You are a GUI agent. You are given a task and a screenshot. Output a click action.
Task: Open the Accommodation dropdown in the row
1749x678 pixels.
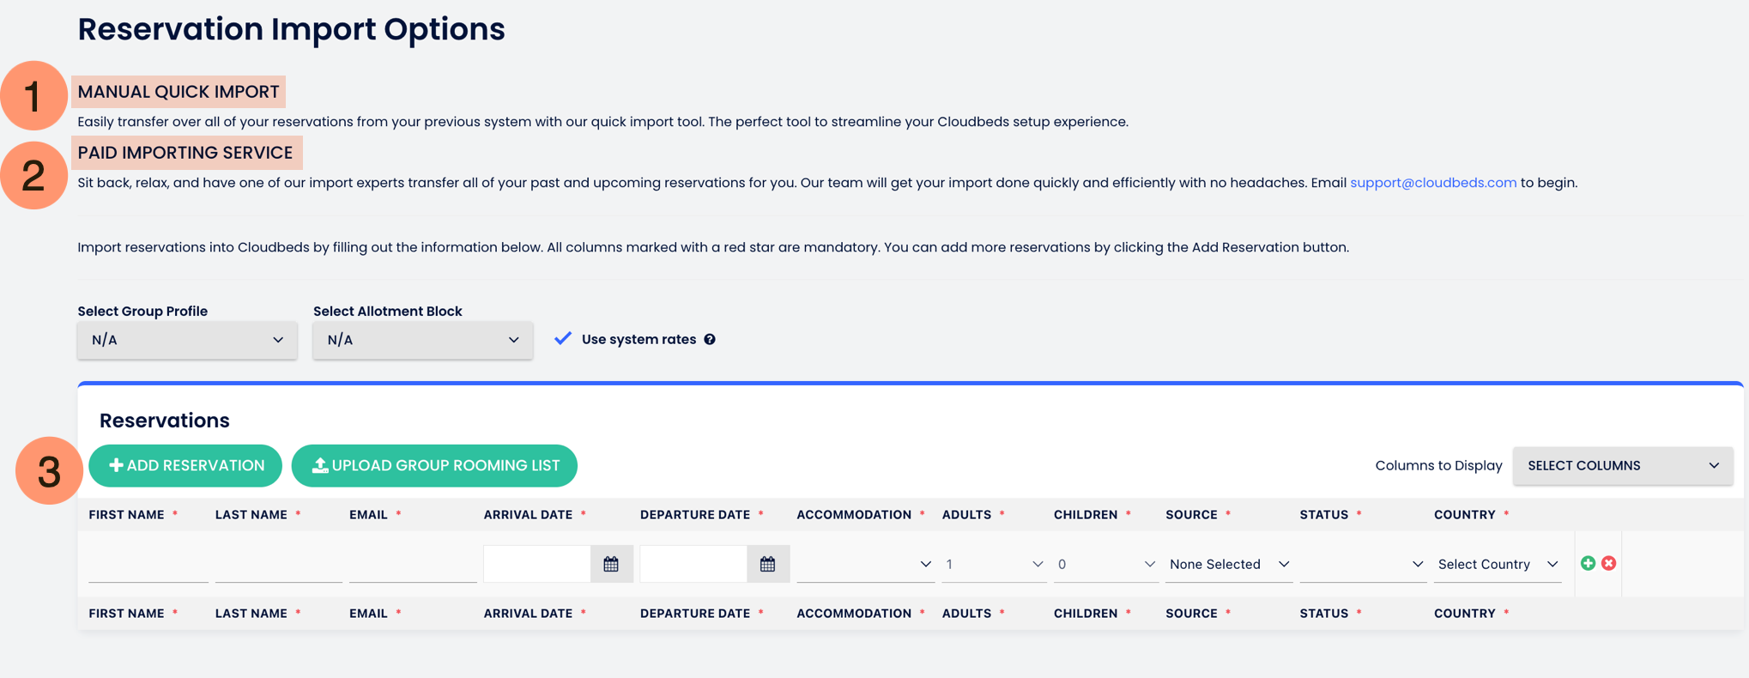pos(864,564)
